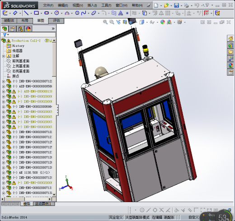235x221 pixels.
Task: Select the Corner Rectangle tool
Action: point(36,13)
